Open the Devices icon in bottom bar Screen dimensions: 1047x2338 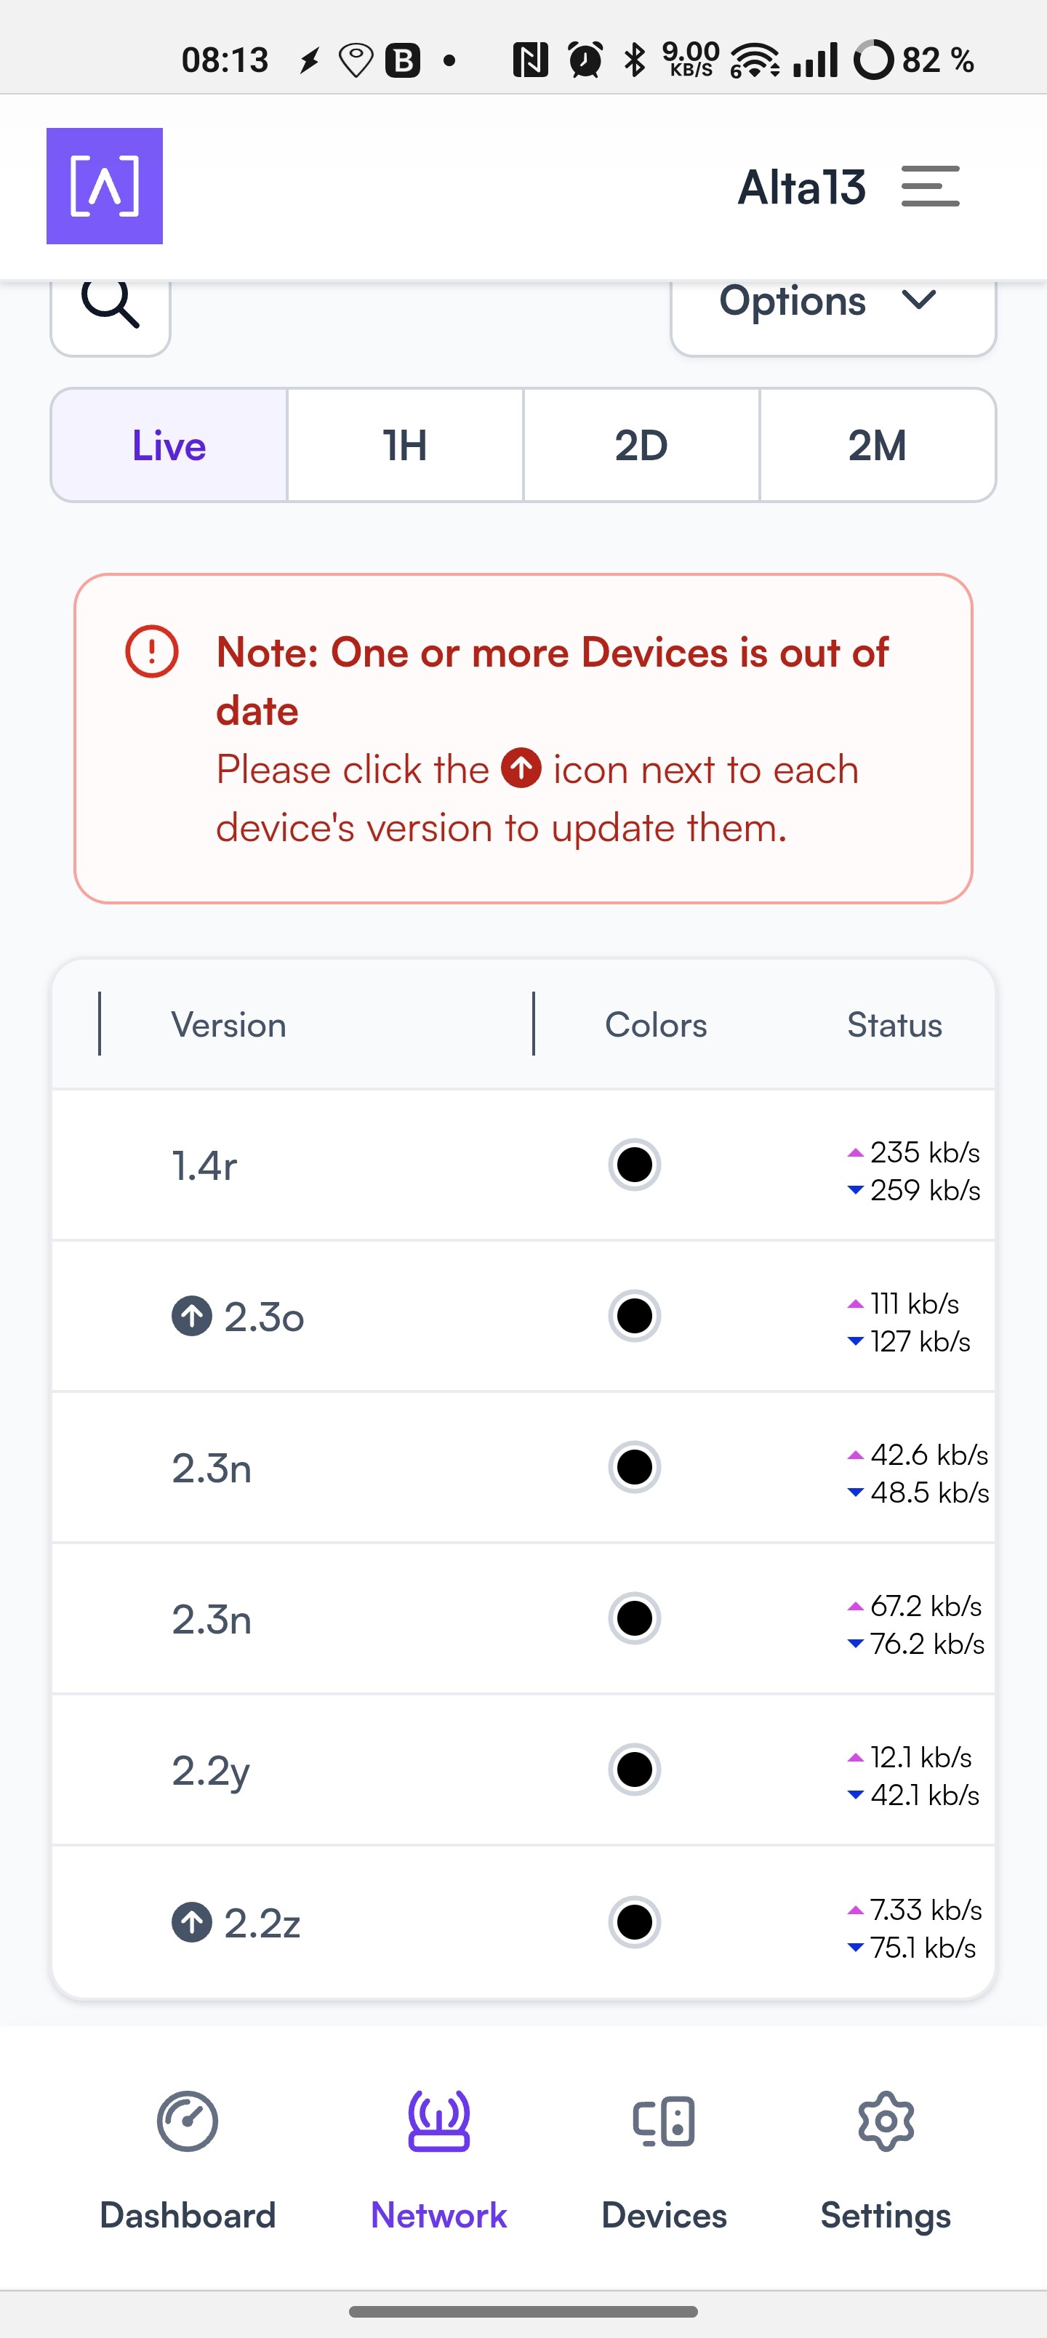pos(664,2121)
